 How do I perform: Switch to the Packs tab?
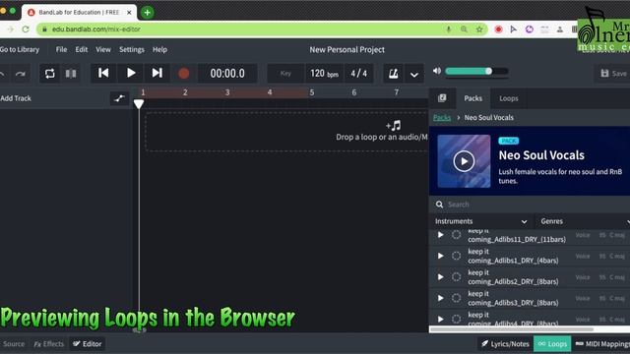[x=472, y=98]
